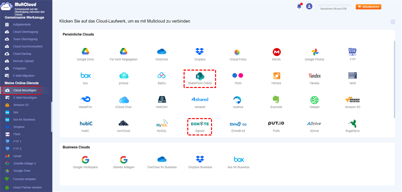Viewport: 402px width, 192px height.
Task: Select the Dropbox personal cloud icon
Action: coord(200,52)
